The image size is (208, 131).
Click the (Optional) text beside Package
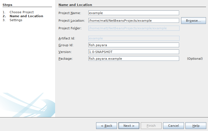pos(195,59)
